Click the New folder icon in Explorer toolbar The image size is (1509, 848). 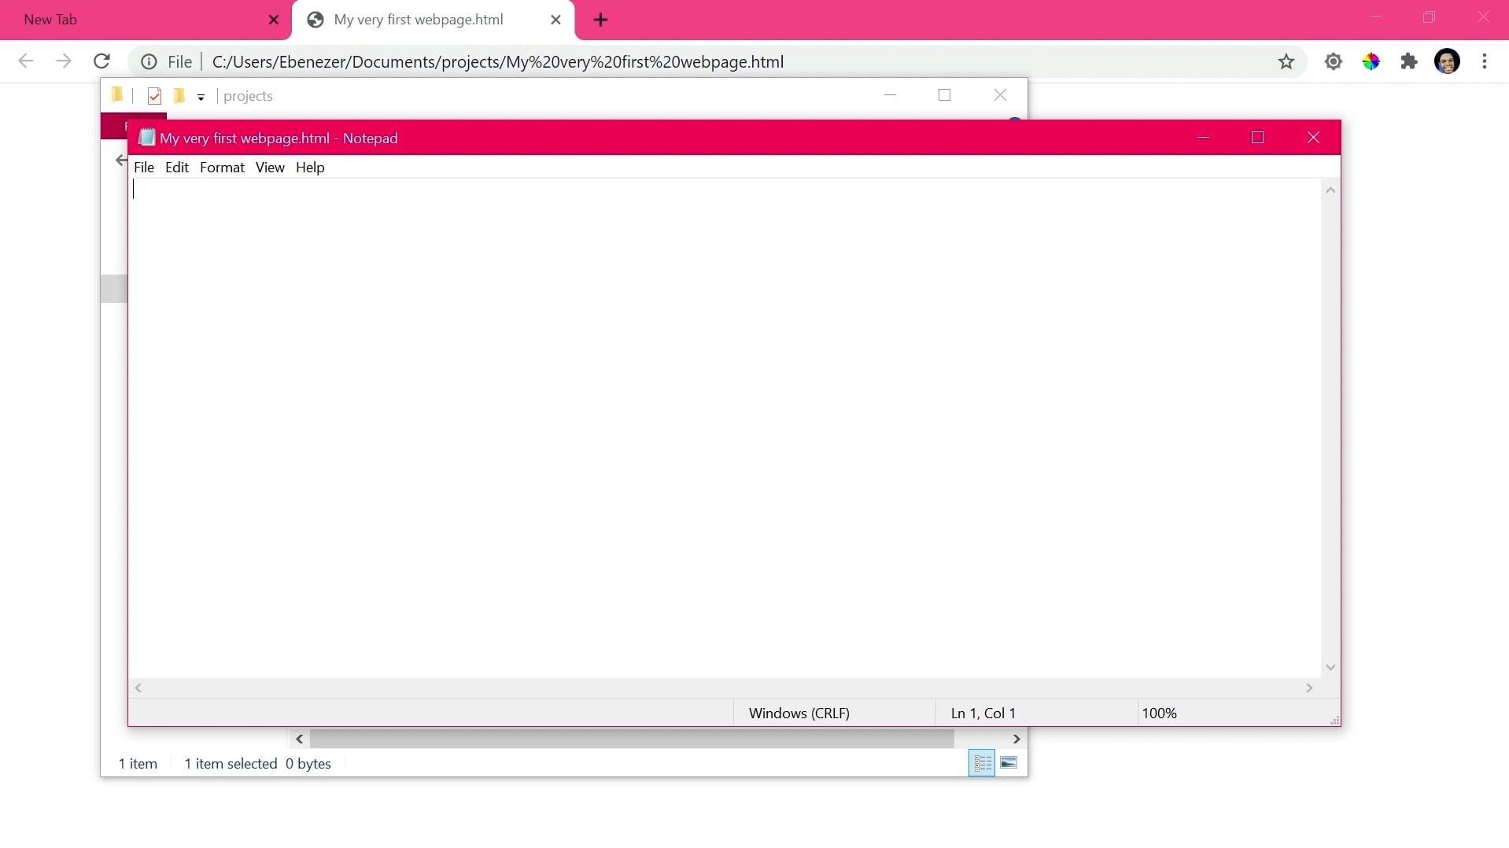179,96
